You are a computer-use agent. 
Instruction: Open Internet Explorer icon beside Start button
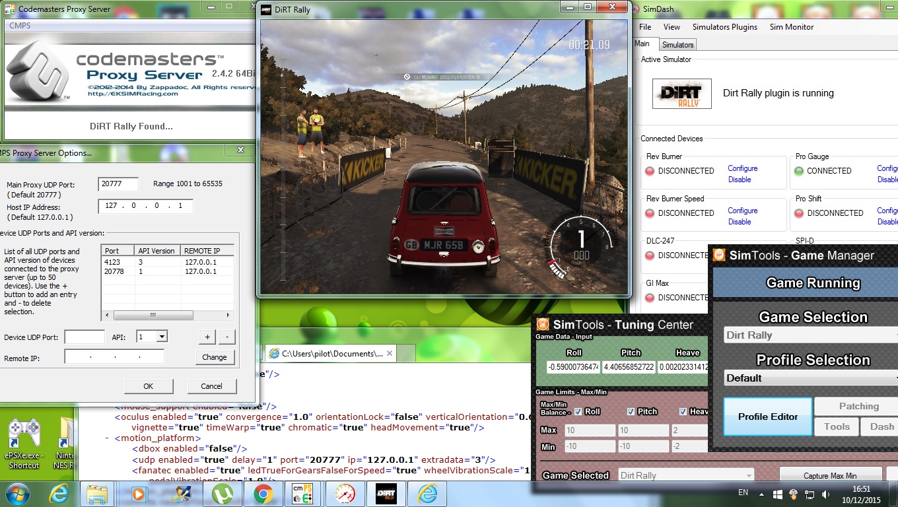59,493
